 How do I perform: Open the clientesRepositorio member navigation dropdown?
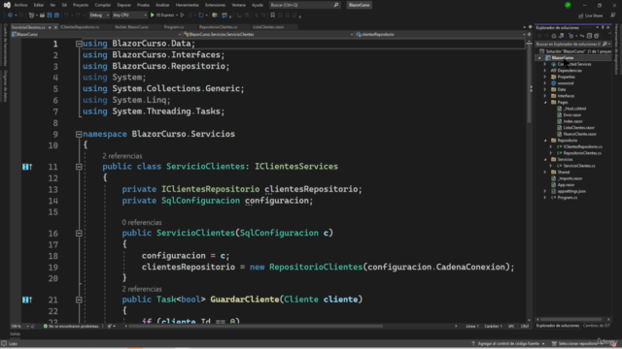tap(439, 35)
